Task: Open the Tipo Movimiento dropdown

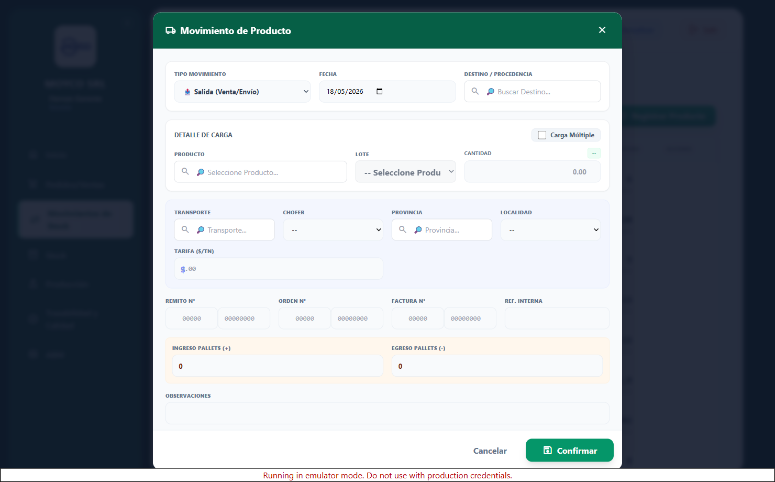Action: tap(242, 92)
